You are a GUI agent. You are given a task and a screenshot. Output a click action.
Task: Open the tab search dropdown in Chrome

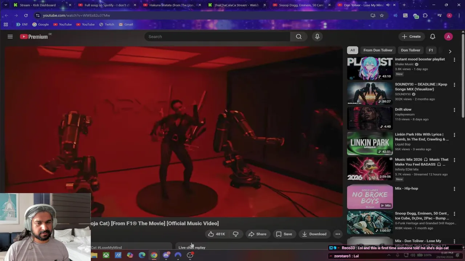[x=5, y=5]
